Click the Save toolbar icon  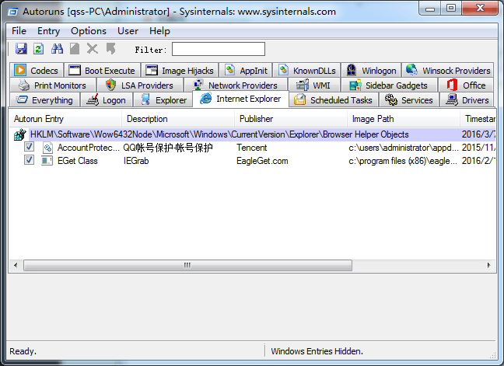[x=21, y=49]
